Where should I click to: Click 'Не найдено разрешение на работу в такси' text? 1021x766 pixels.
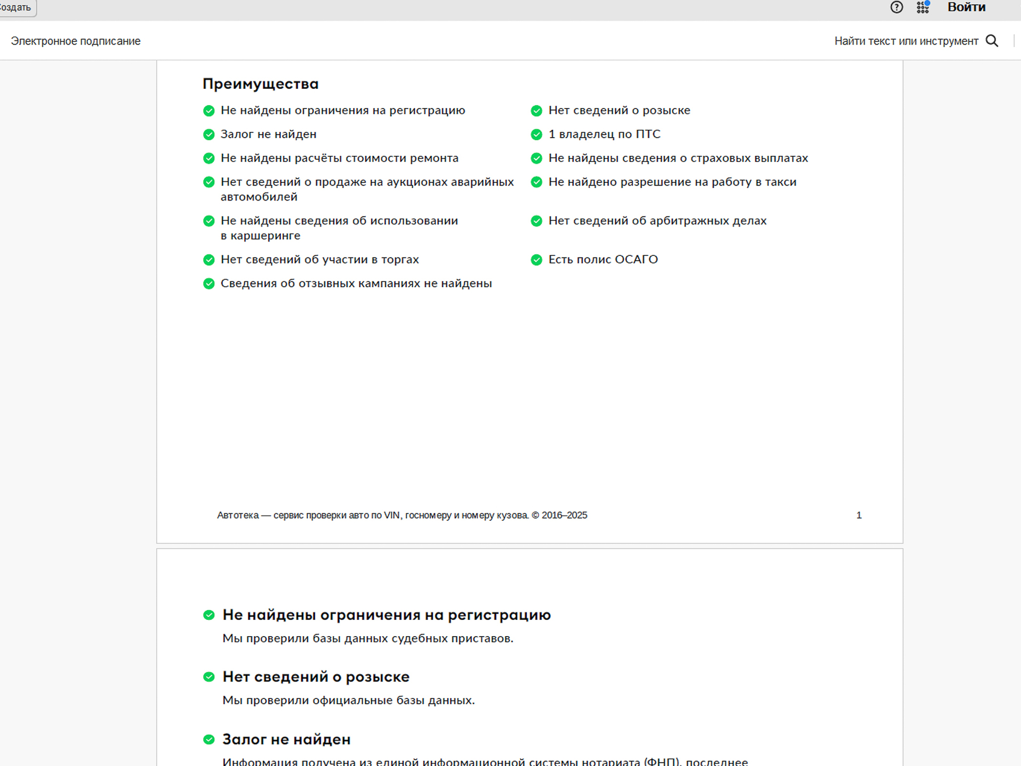672,182
